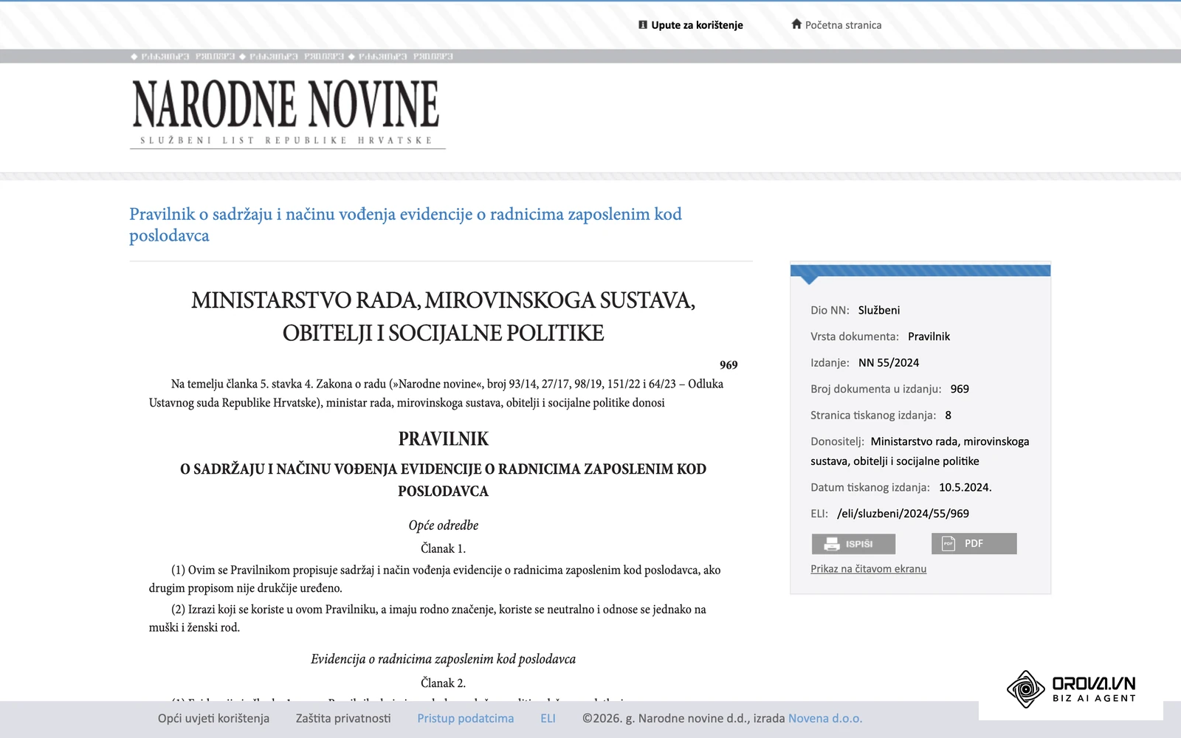
Task: Open Pristup podatcima footer link
Action: point(465,718)
